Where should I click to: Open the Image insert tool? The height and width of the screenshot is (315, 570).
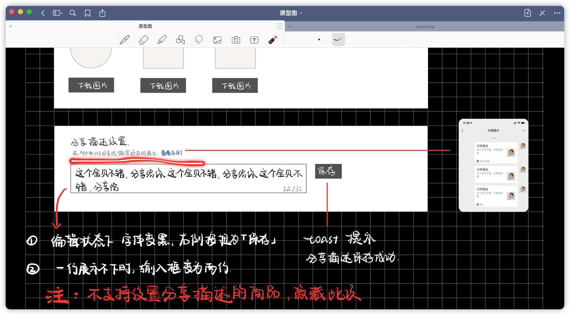coord(217,40)
